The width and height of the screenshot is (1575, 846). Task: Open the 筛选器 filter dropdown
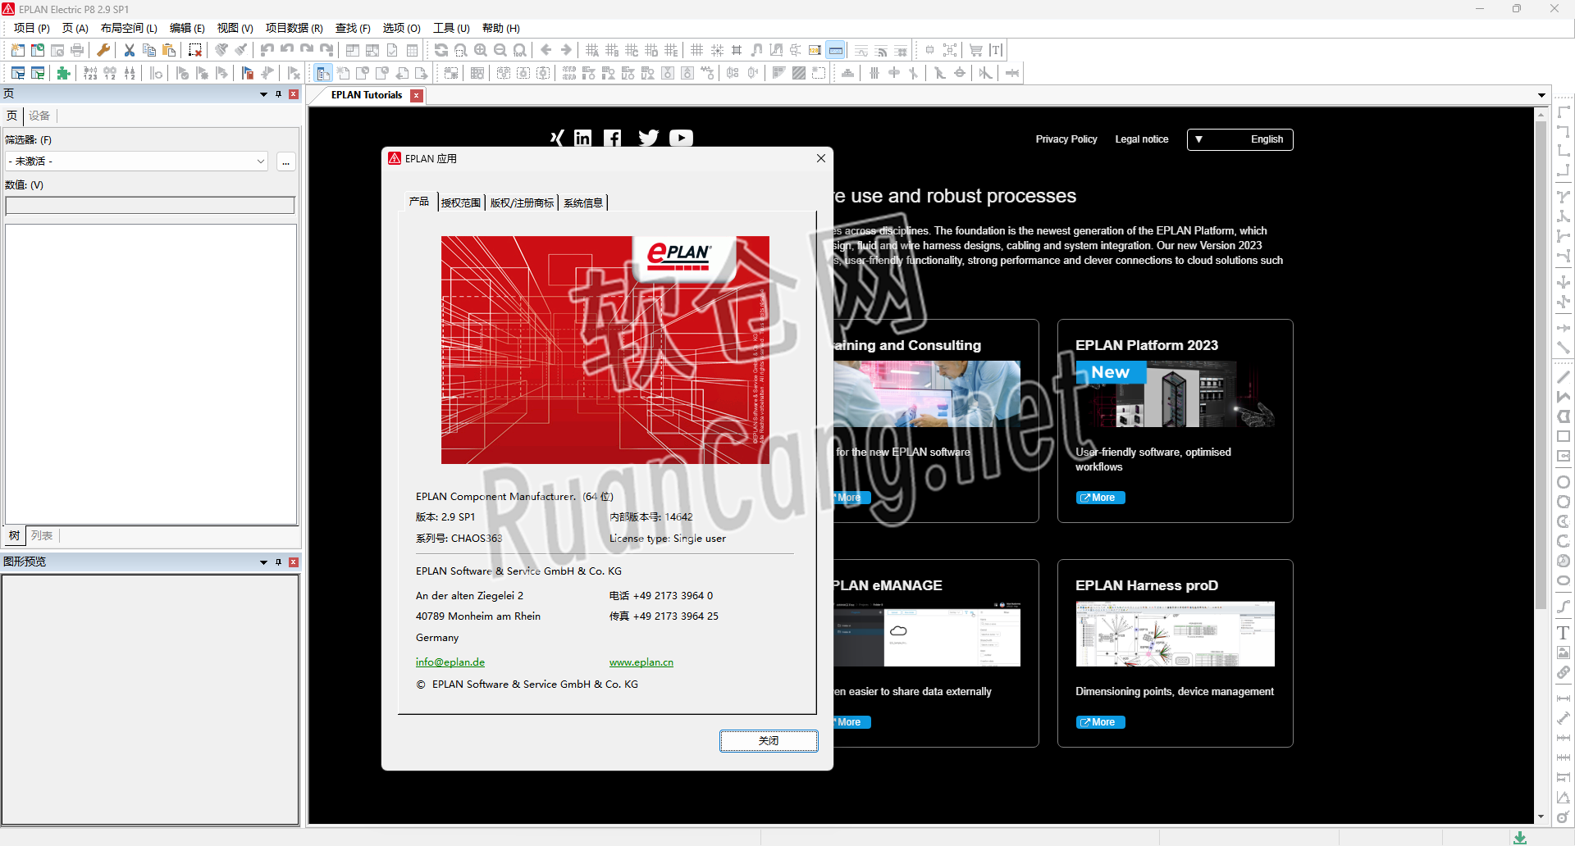point(261,161)
